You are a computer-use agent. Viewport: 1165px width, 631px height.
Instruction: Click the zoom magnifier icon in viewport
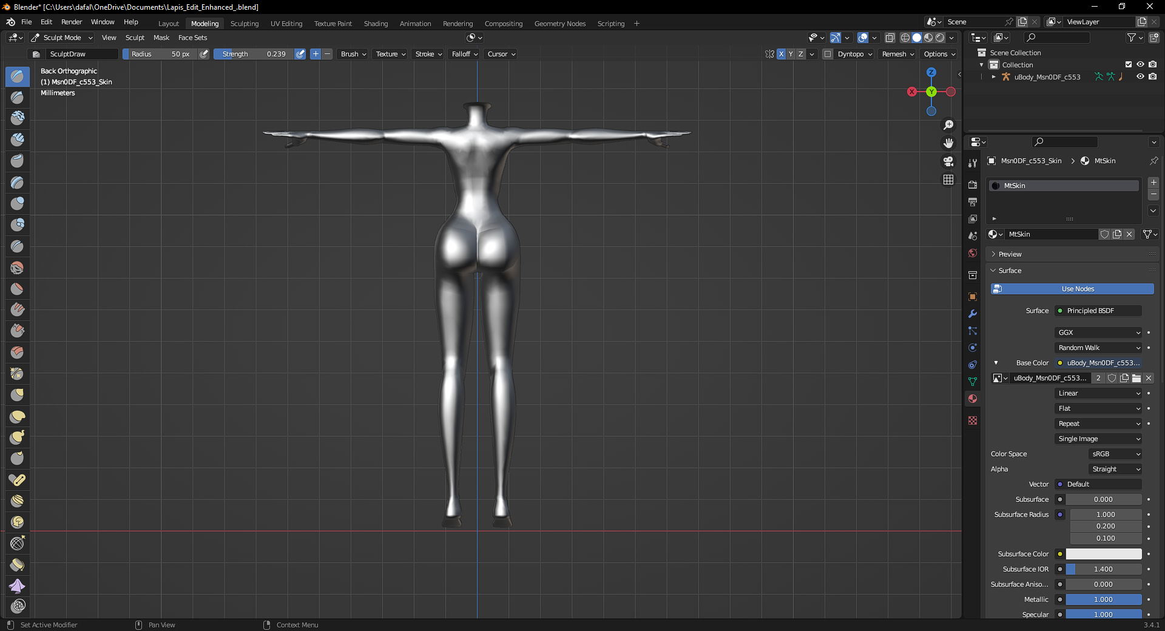click(x=948, y=125)
